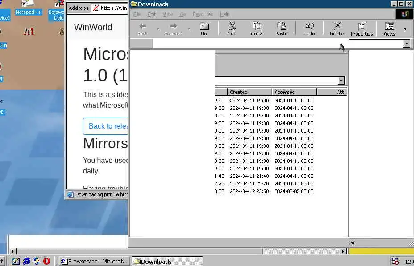Click the horizontal scrollbar left arrow

click(x=12, y=251)
